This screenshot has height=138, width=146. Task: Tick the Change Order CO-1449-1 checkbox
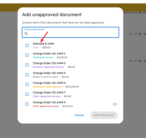point(27,55)
